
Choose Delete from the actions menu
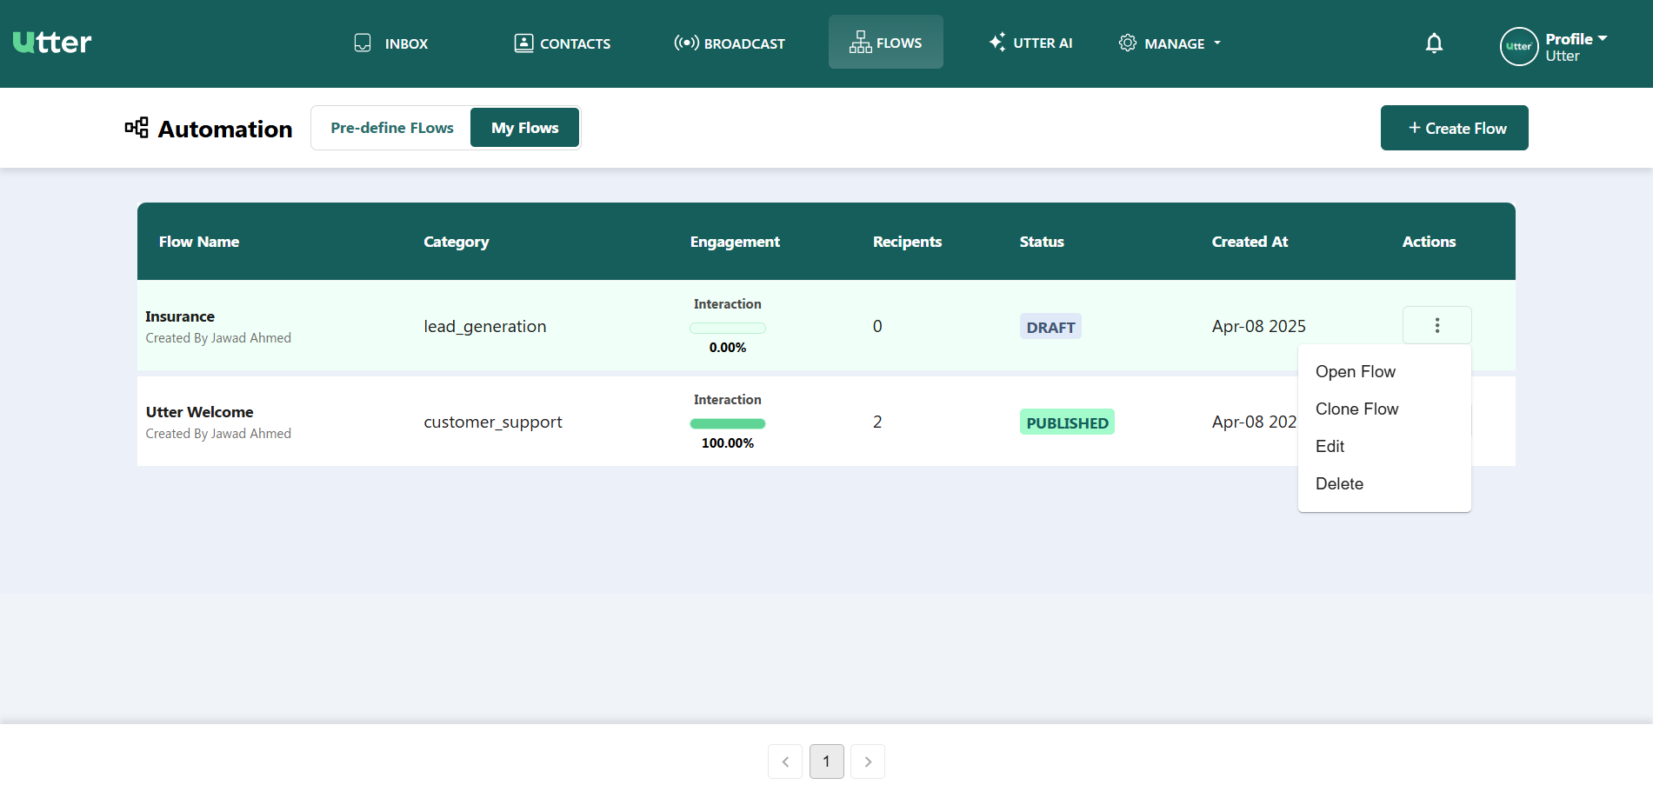[x=1339, y=484]
